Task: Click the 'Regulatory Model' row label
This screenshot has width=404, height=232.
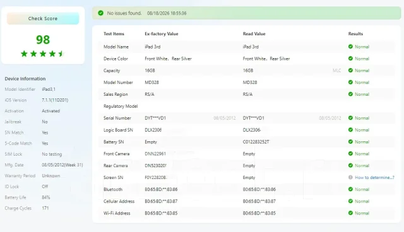Action: [x=121, y=106]
